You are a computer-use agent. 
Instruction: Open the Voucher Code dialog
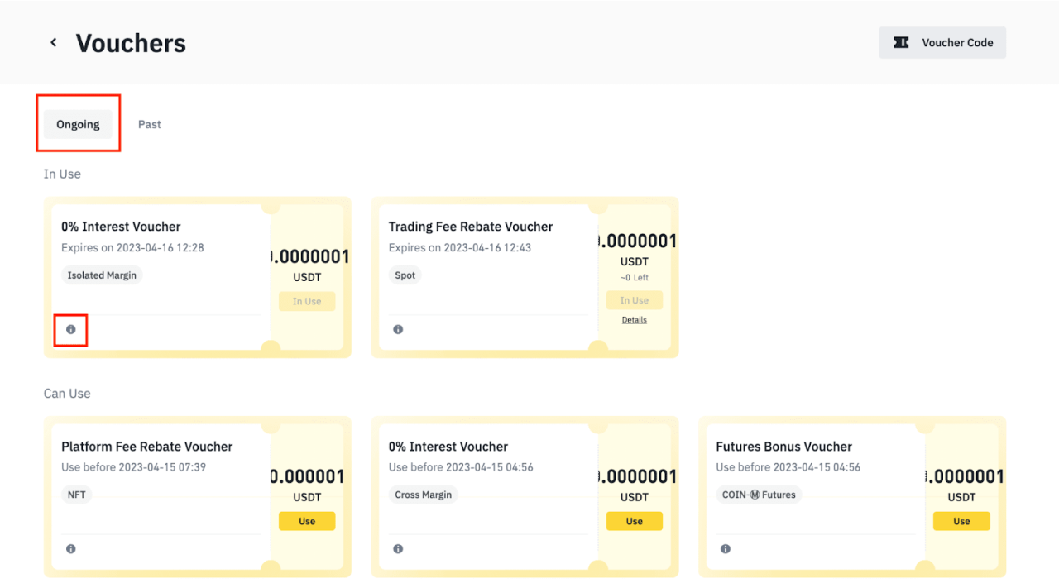[x=942, y=42]
